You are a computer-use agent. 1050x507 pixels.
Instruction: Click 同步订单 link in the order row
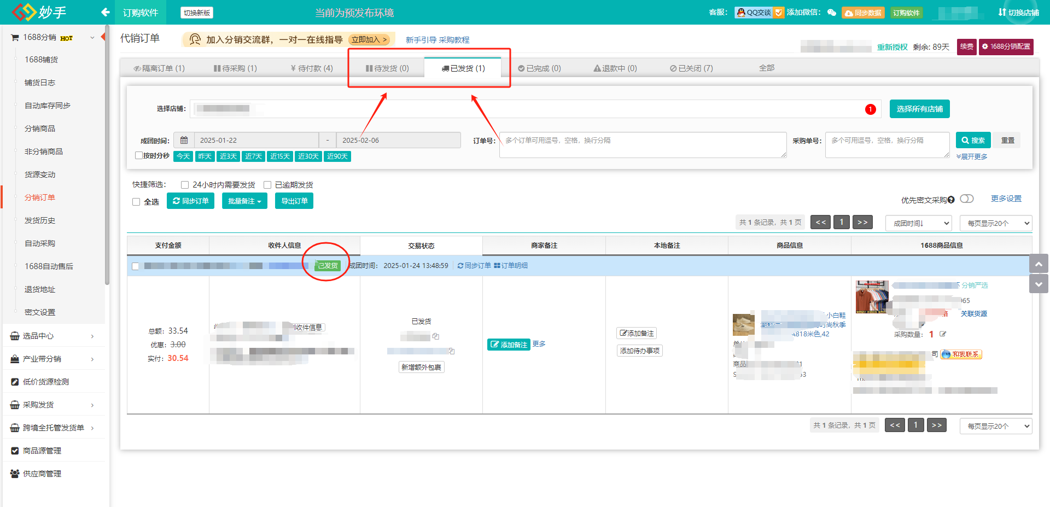(x=474, y=266)
